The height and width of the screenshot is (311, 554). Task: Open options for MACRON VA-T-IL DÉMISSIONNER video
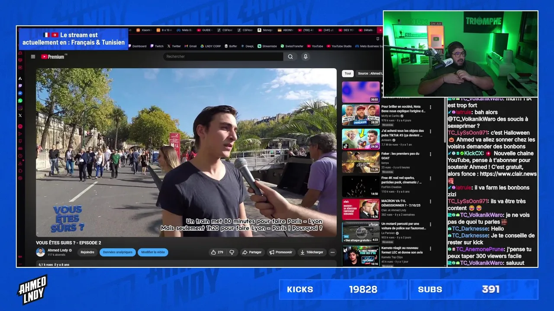(x=430, y=202)
